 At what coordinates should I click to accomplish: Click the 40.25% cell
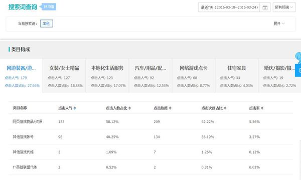point(112,137)
